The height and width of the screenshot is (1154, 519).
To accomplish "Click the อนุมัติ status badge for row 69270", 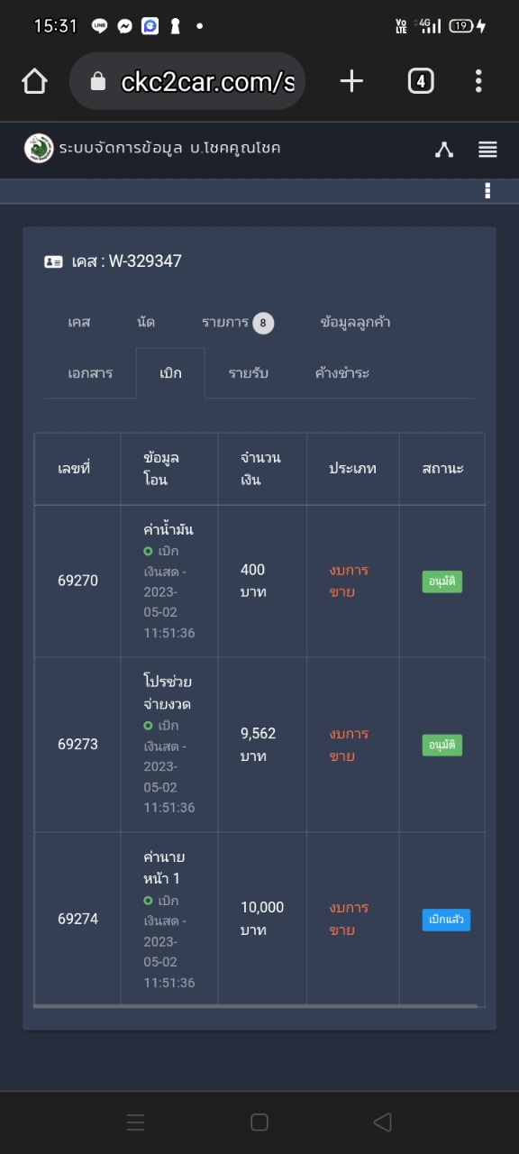I will click(x=442, y=582).
